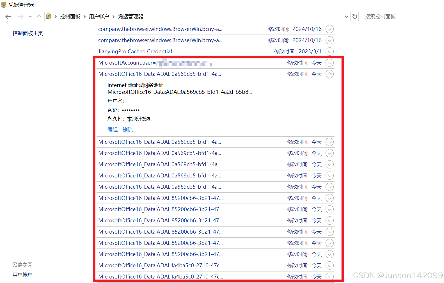Click 删除 to delete the credential
The width and height of the screenshot is (444, 283).
coord(128,130)
